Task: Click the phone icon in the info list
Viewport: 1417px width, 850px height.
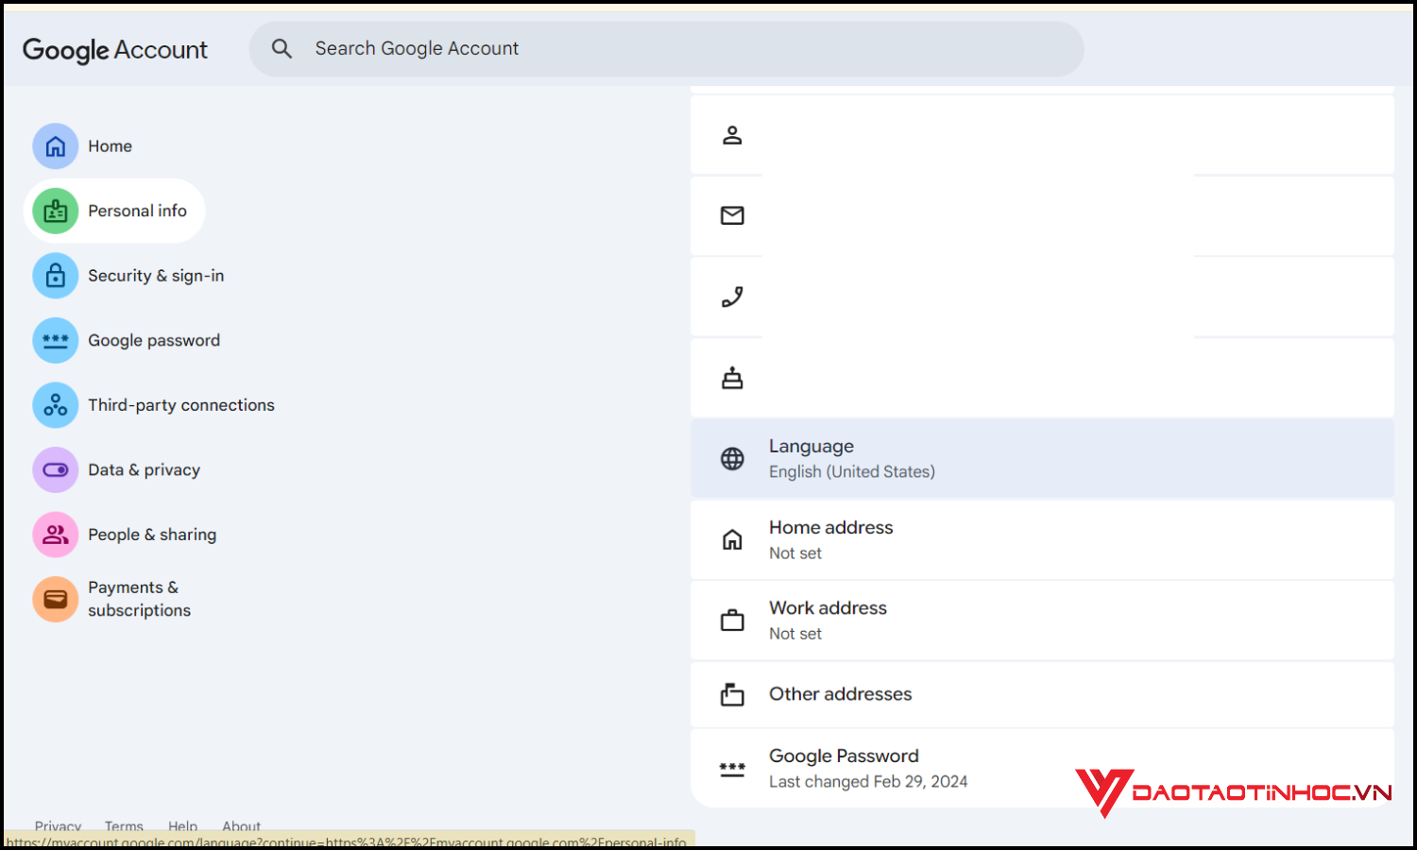Action: [x=733, y=297]
